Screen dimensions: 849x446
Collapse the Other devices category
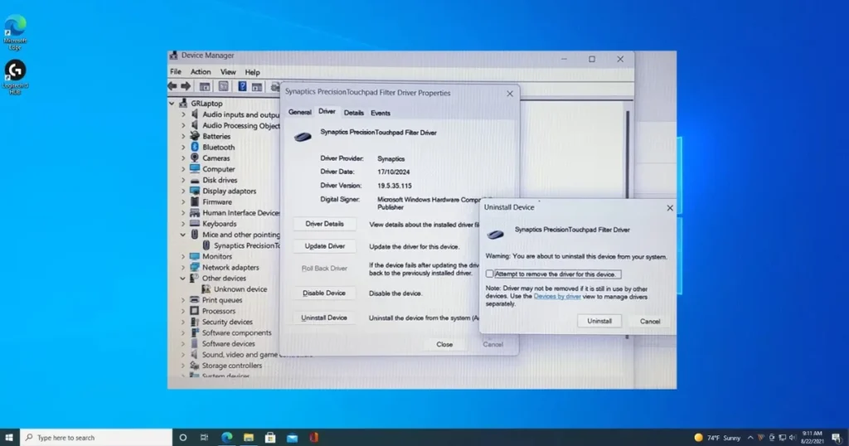click(x=183, y=279)
